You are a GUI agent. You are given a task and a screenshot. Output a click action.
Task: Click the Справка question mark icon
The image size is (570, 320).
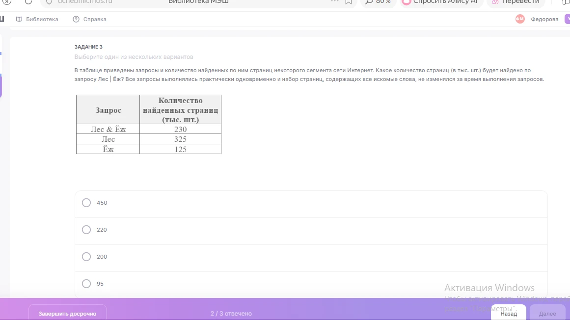(x=76, y=19)
